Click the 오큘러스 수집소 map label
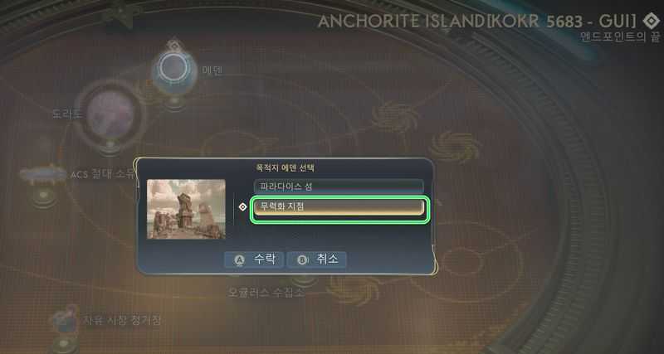This screenshot has height=354, width=664. click(x=266, y=293)
